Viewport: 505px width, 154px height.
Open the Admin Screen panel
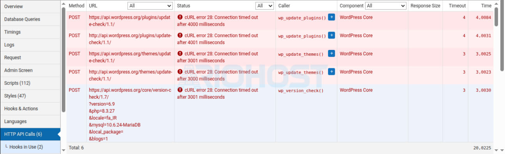click(x=30, y=71)
